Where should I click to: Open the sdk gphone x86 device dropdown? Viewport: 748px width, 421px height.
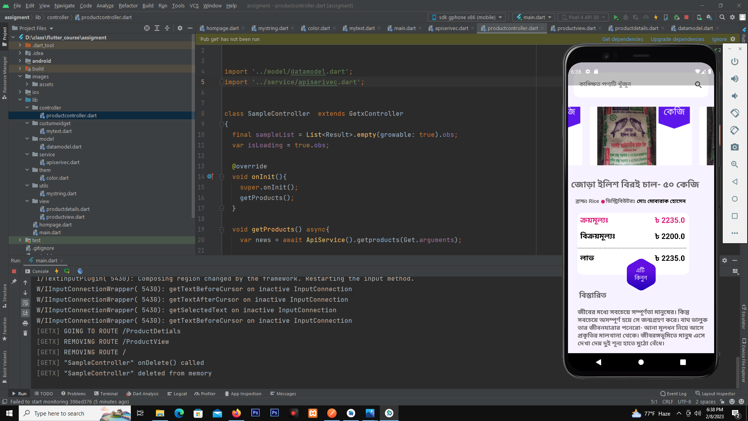point(467,18)
